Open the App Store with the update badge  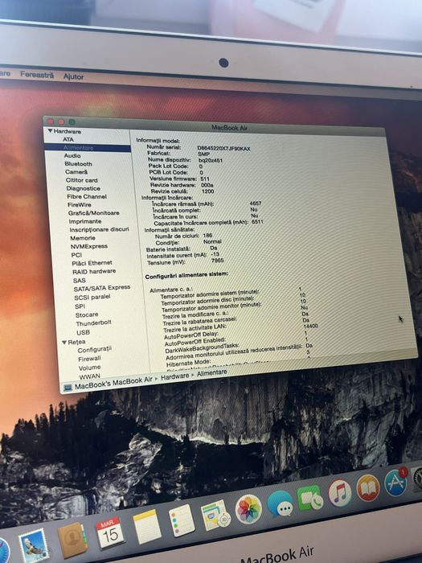tap(395, 483)
